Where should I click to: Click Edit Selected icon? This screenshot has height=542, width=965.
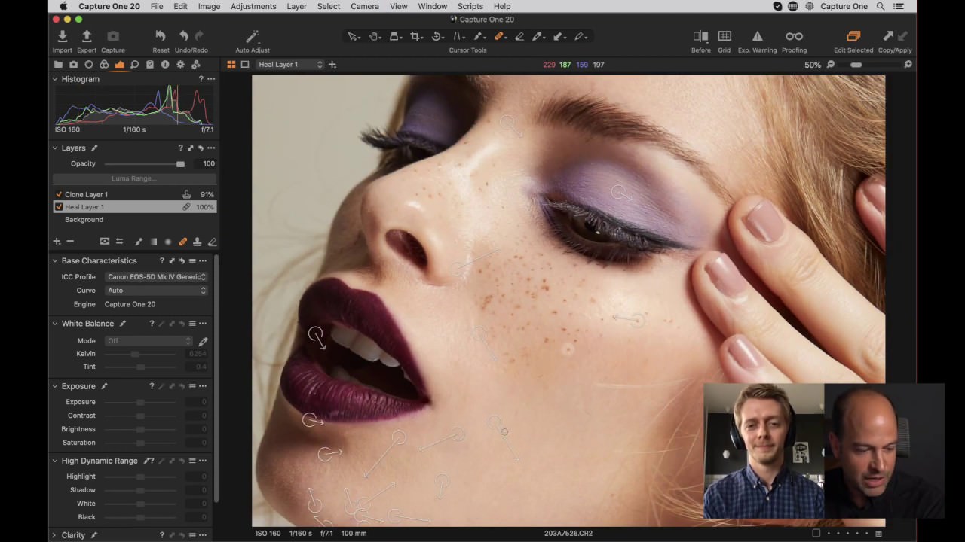coord(853,36)
